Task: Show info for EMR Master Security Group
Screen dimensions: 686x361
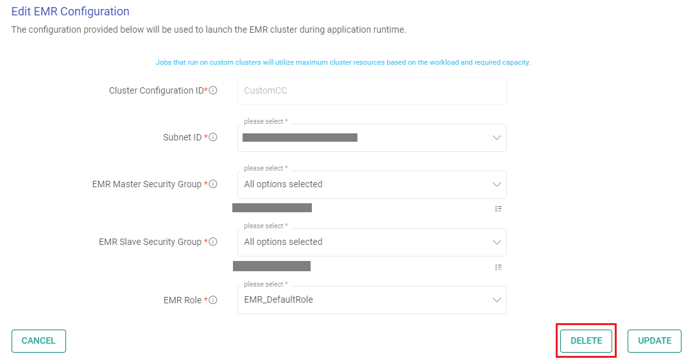Action: pos(213,184)
